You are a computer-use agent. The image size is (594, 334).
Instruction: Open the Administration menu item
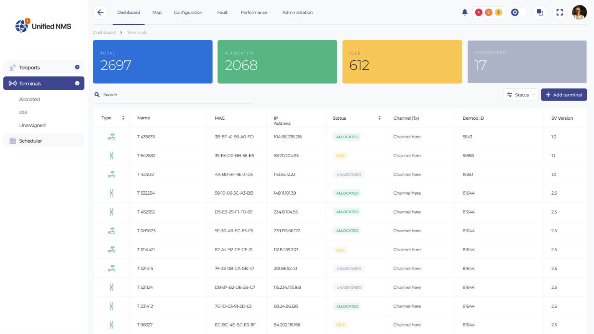[297, 12]
